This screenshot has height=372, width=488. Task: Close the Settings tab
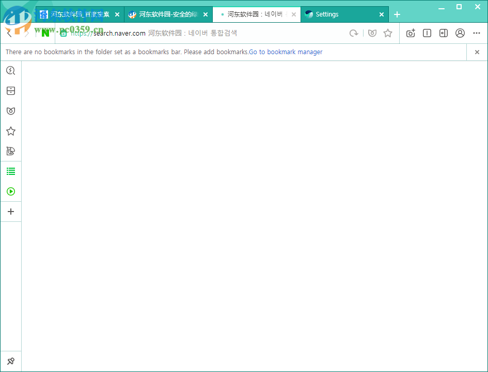point(382,14)
